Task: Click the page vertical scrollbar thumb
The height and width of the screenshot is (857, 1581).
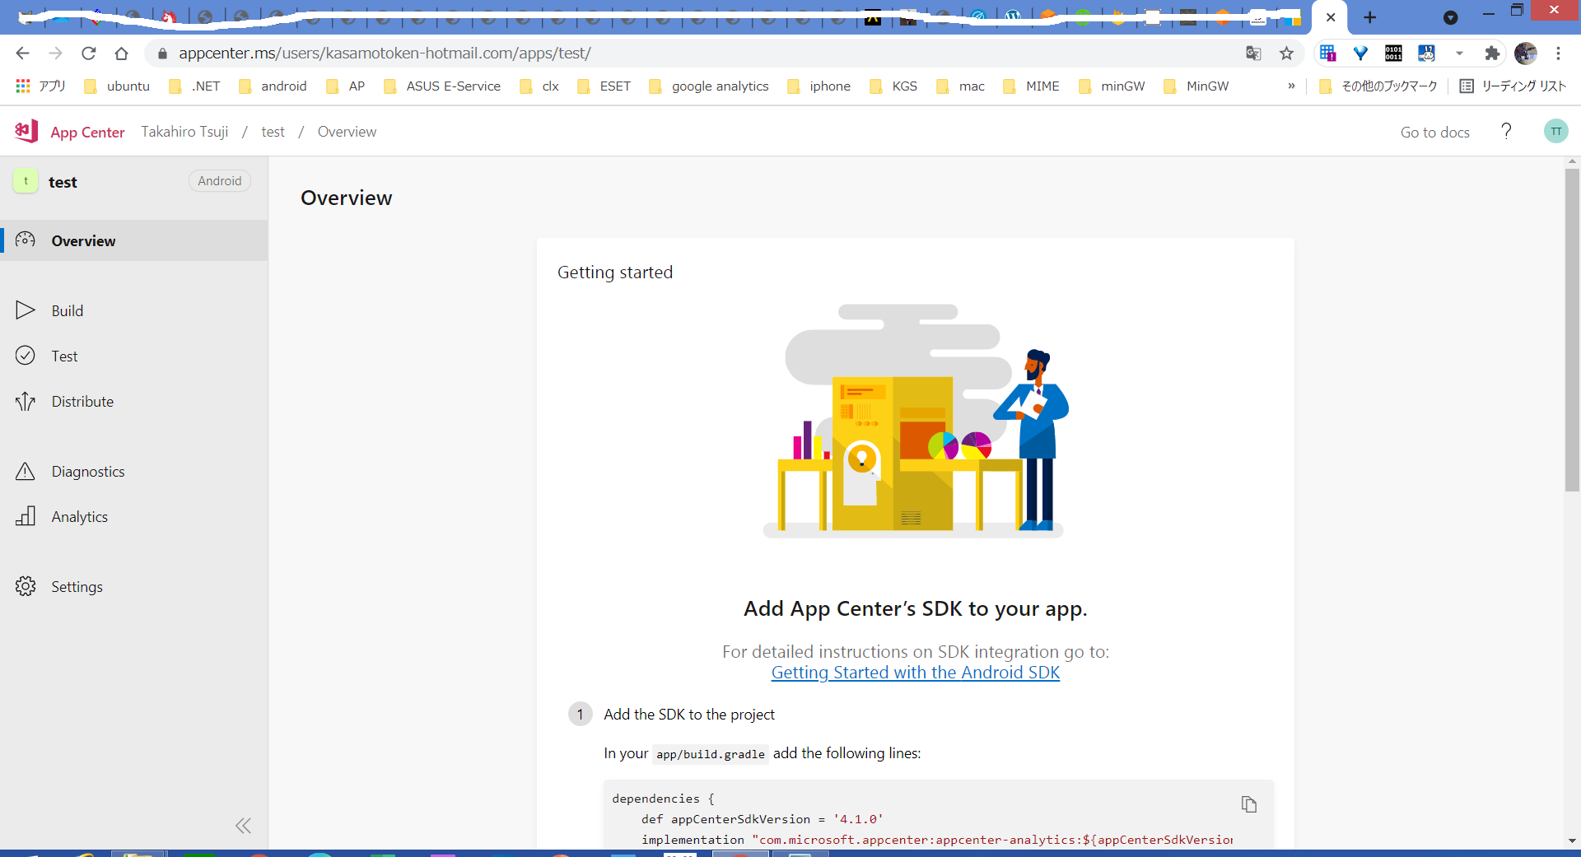Action: click(x=1572, y=330)
